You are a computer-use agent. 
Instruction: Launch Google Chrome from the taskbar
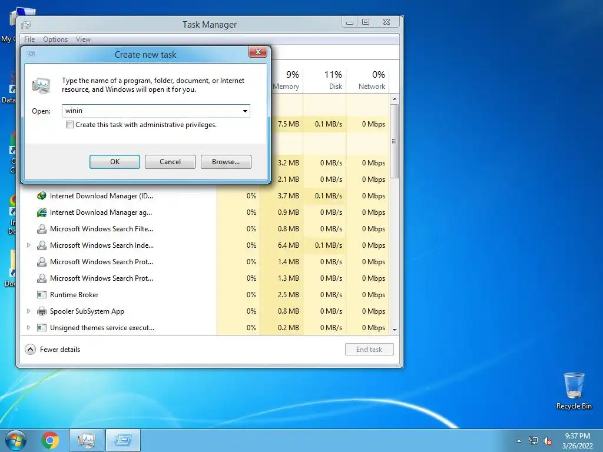coord(50,440)
